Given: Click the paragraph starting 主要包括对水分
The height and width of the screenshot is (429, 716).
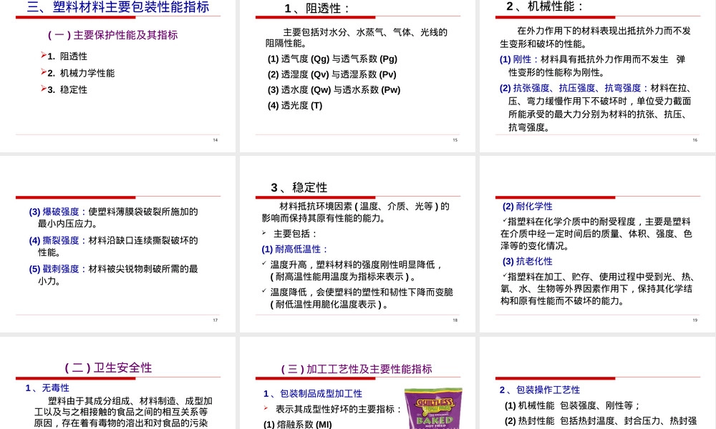Looking at the screenshot, I should (x=356, y=38).
